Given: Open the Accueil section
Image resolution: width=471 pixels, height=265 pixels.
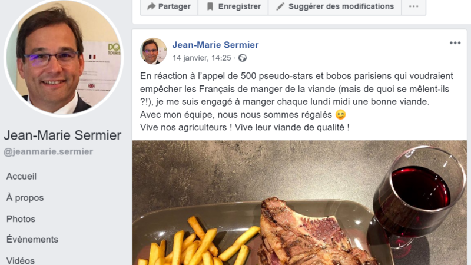Looking at the screenshot, I should [21, 176].
